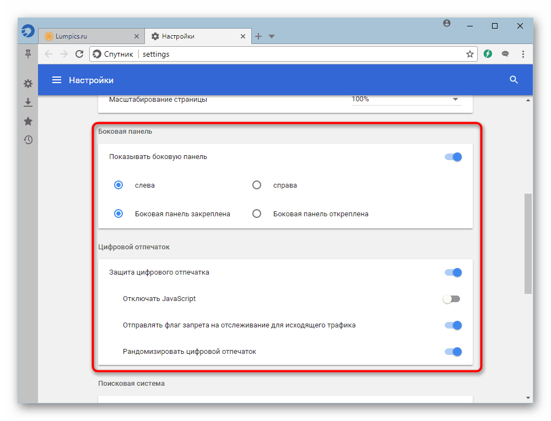Screen dimensions: 551x421
Task: Click the scrollbar up arrow
Action: (528, 100)
